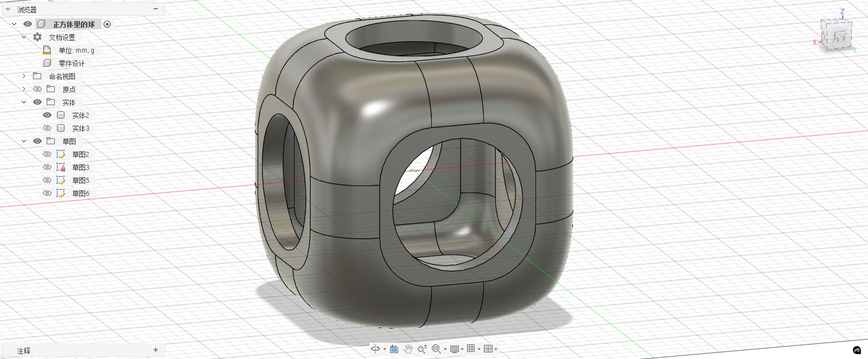Open the Orbit tool dropdown arrow
This screenshot has width=868, height=359.
(384, 349)
